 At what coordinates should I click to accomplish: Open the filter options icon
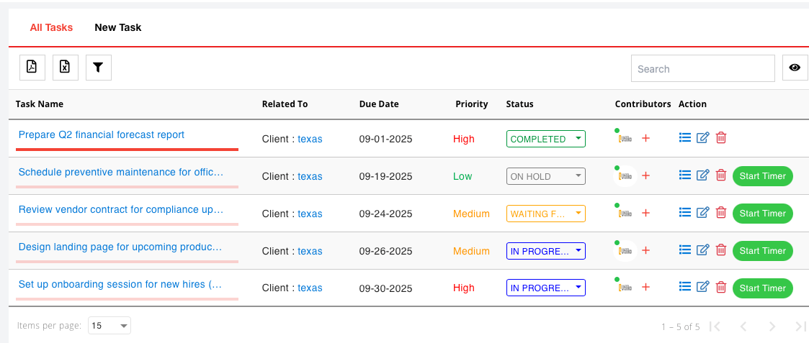click(x=98, y=68)
